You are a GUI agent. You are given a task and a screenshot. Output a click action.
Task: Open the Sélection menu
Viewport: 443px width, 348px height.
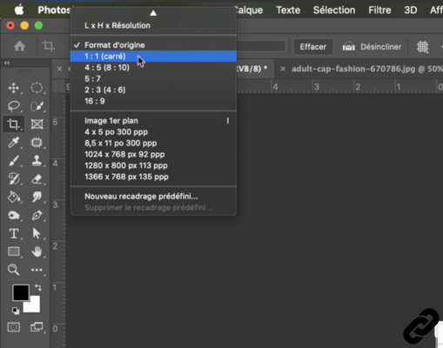334,10
